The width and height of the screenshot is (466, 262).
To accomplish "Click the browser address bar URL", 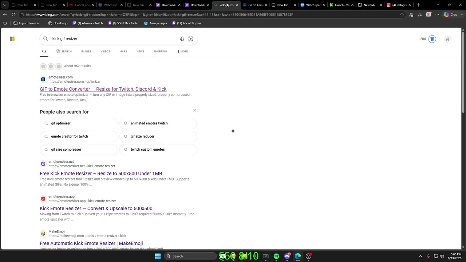I will pos(159,15).
